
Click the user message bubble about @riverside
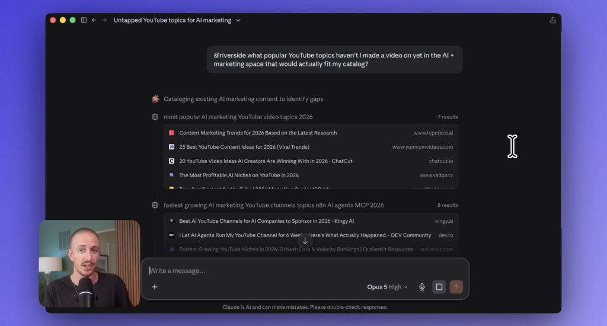tap(334, 60)
